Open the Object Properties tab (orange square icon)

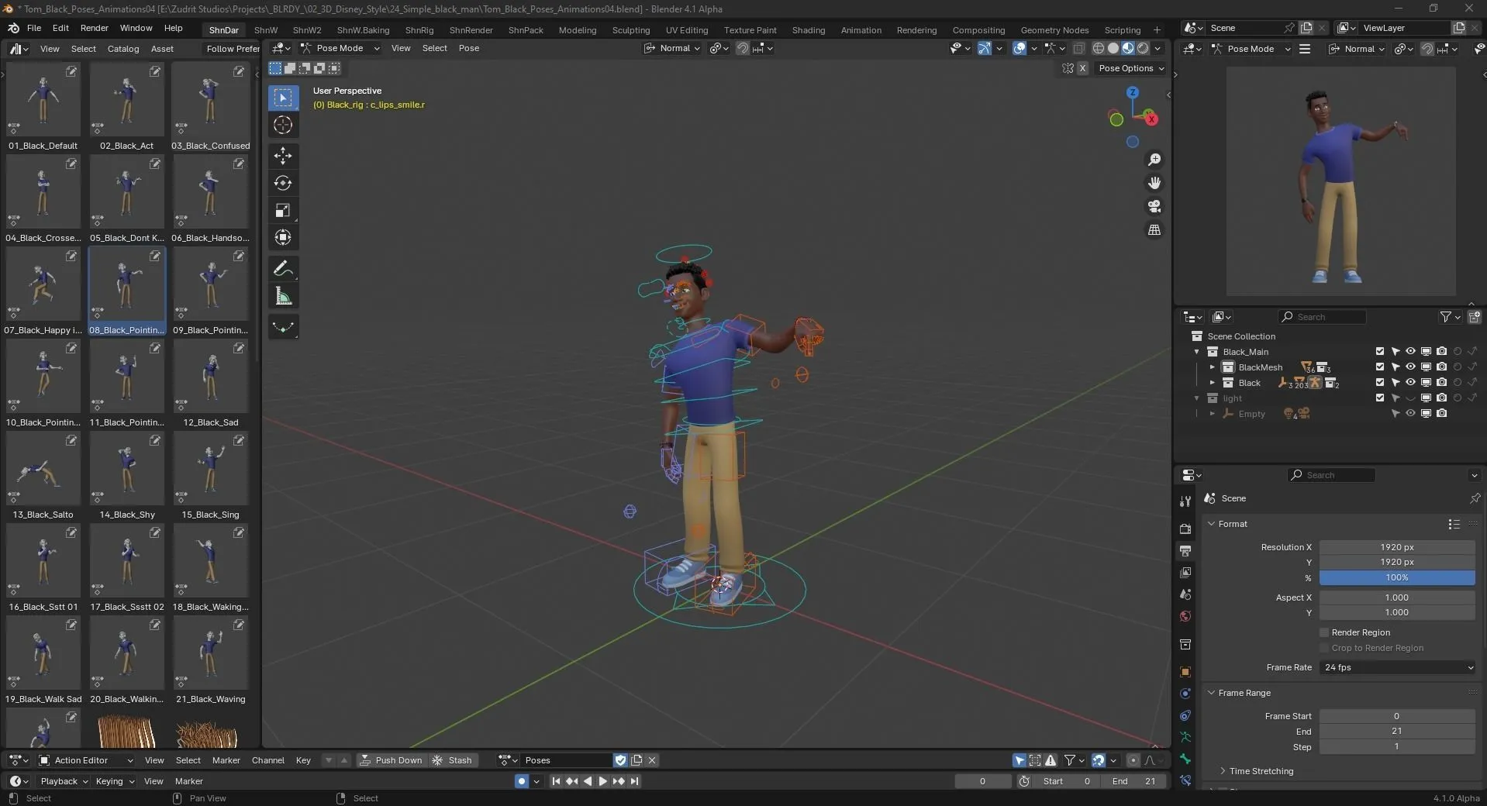pos(1185,672)
